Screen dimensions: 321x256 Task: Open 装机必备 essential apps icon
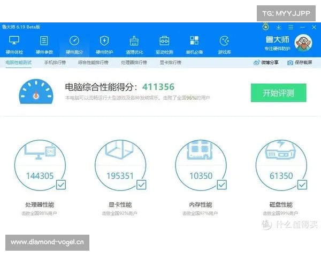click(194, 41)
